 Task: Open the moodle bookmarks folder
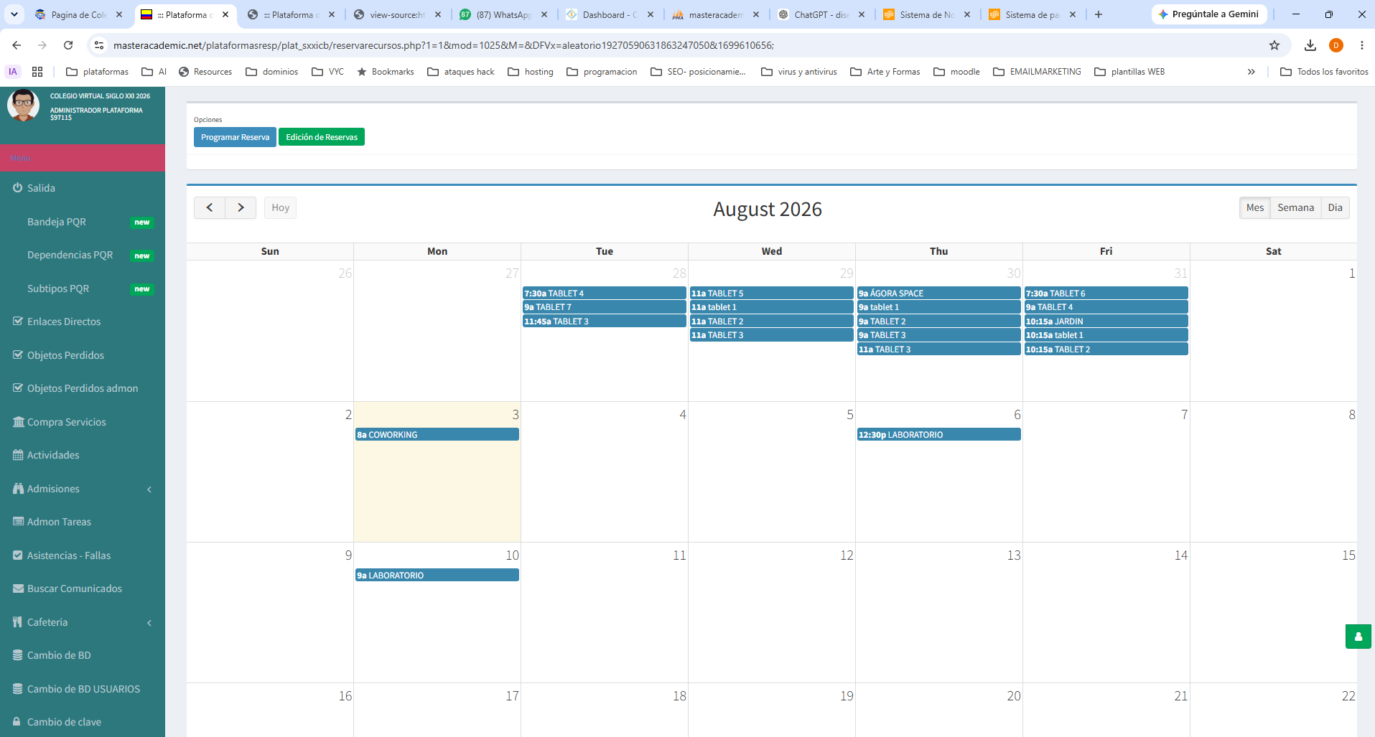tap(956, 72)
